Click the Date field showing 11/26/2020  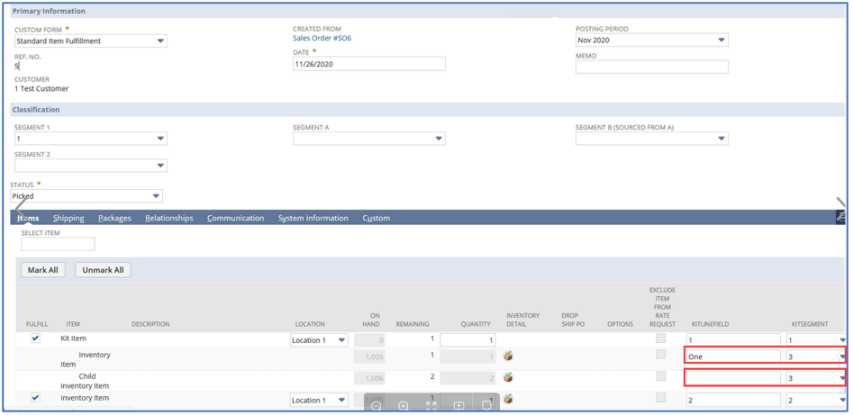pos(368,64)
